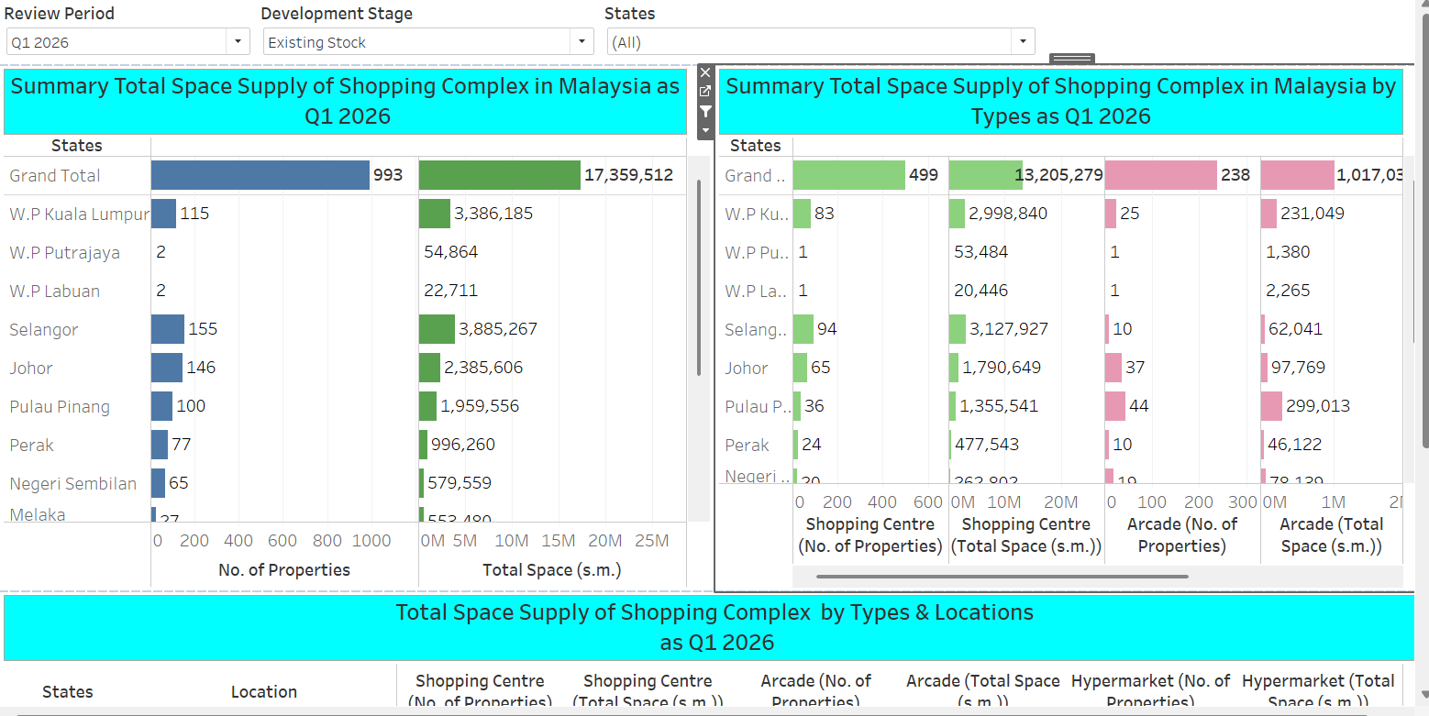The width and height of the screenshot is (1429, 716).
Task: Grab the move handle above the selected sheet
Action: [x=1072, y=59]
